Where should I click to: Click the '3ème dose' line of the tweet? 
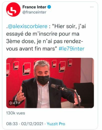pyautogui.click(x=44, y=41)
